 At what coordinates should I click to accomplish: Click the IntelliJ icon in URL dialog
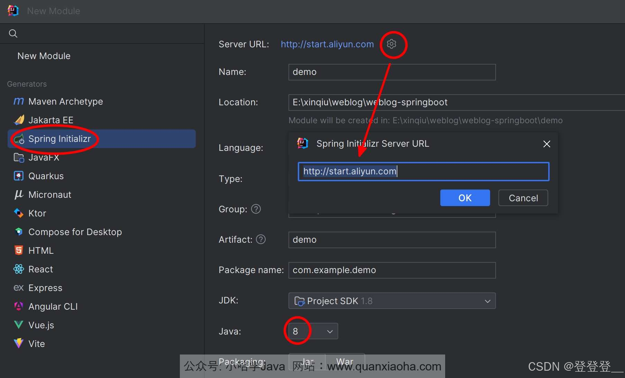pos(303,143)
